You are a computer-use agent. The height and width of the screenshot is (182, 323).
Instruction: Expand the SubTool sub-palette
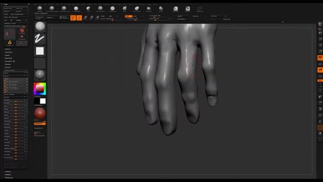click(x=8, y=49)
